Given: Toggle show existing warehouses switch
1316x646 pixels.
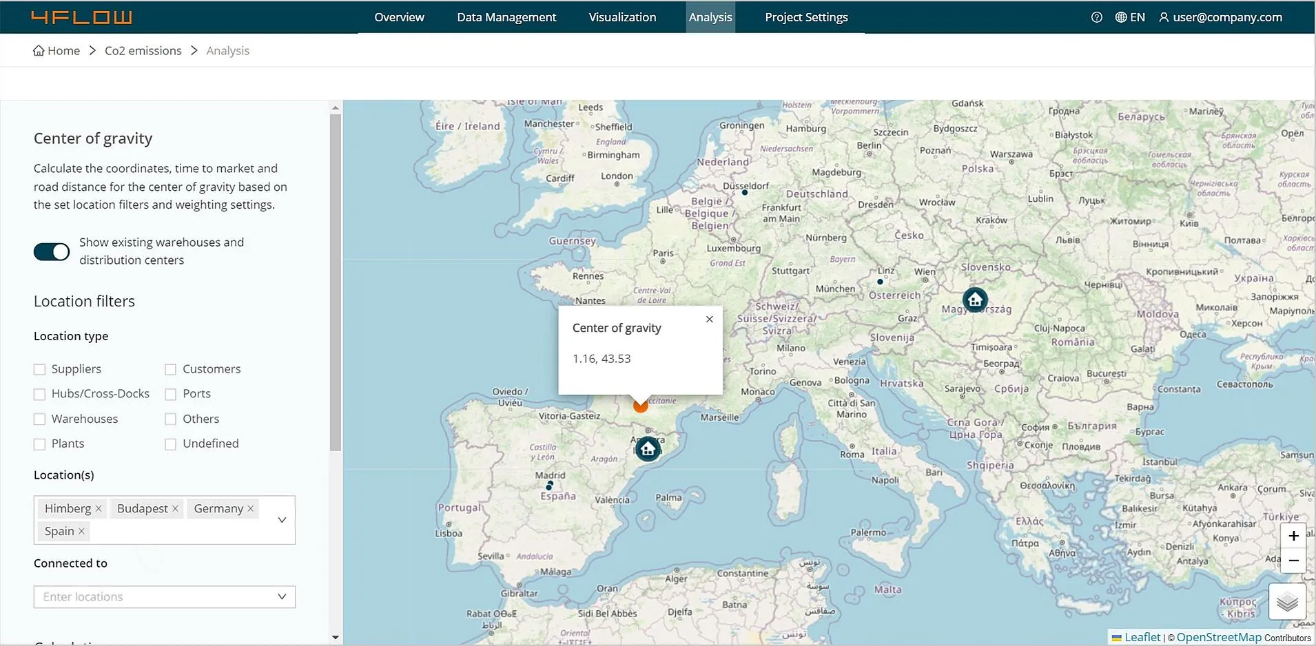Looking at the screenshot, I should click(52, 252).
